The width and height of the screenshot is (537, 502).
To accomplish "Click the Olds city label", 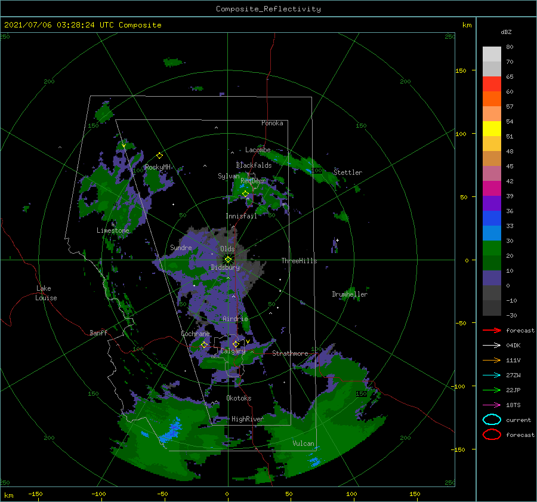I will (x=227, y=249).
